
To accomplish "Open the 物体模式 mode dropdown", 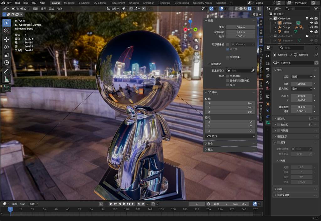I will pyautogui.click(x=21, y=9).
